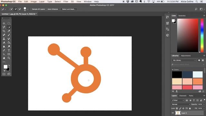
Task: Switch to the Adjustments tab
Action: [186, 56]
